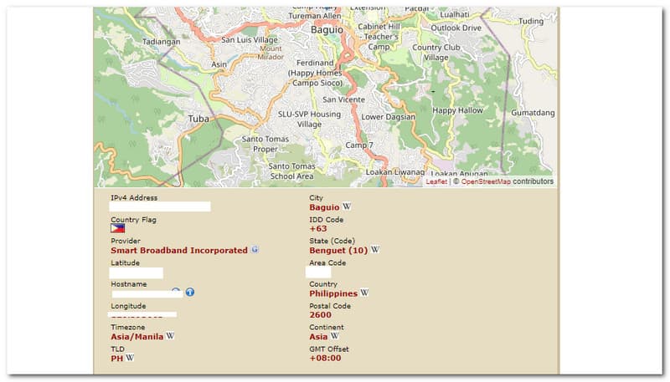The width and height of the screenshot is (670, 382).
Task: Click the Lower Dagsian map label
Action: click(389, 117)
